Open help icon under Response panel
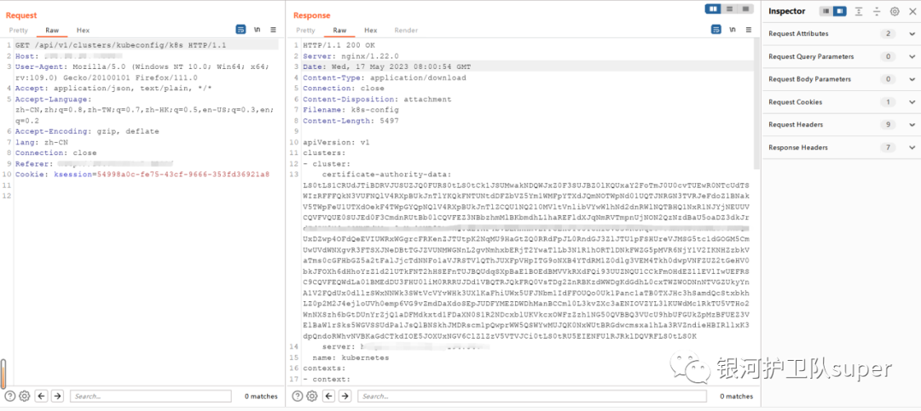 [x=298, y=397]
